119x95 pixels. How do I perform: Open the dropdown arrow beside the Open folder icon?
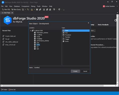click(x=34, y=10)
